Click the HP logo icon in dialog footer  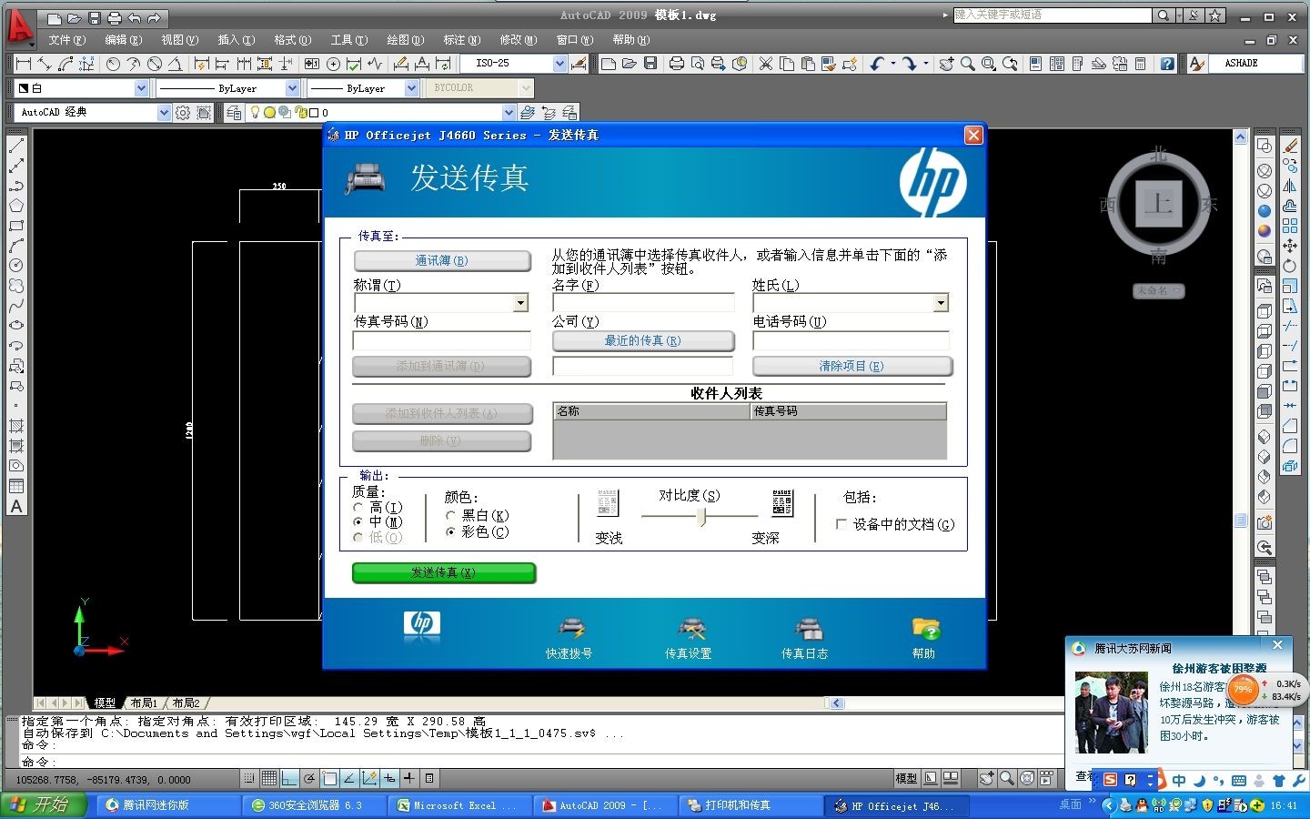(x=422, y=624)
